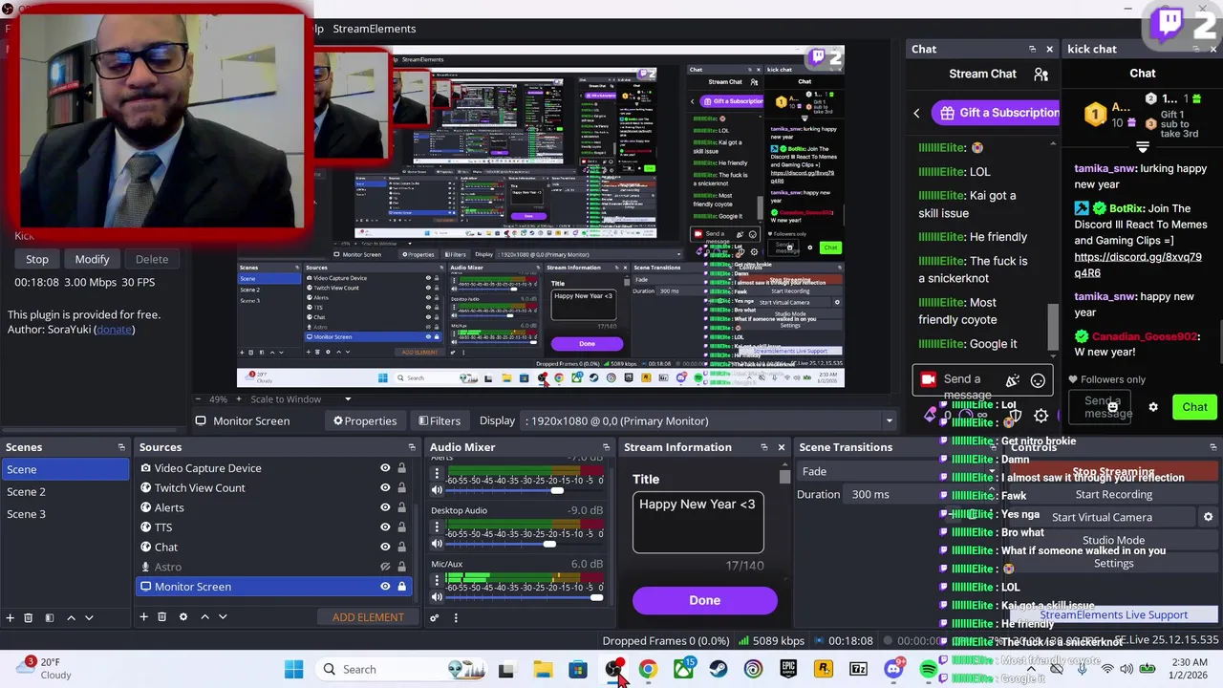
Task: Hide the Alerts source
Action: point(385,507)
